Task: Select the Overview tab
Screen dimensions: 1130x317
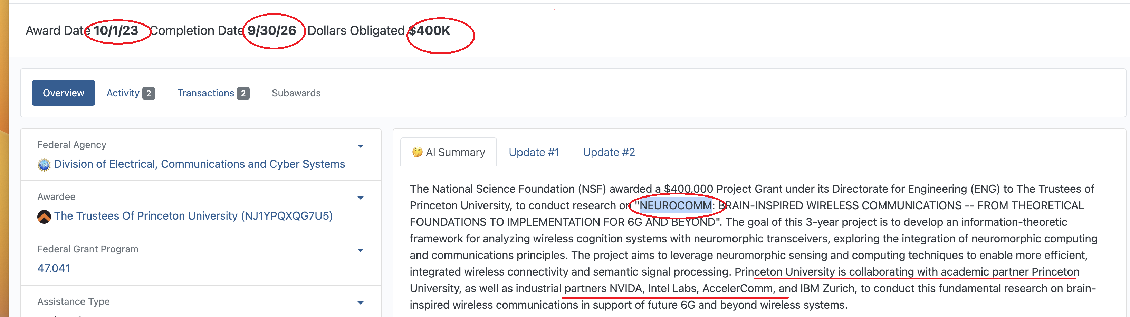Action: 63,93
